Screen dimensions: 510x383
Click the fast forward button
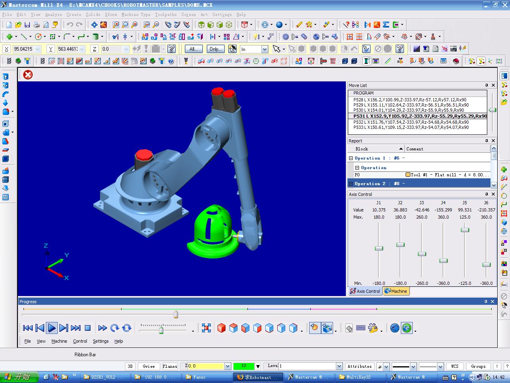(102, 328)
